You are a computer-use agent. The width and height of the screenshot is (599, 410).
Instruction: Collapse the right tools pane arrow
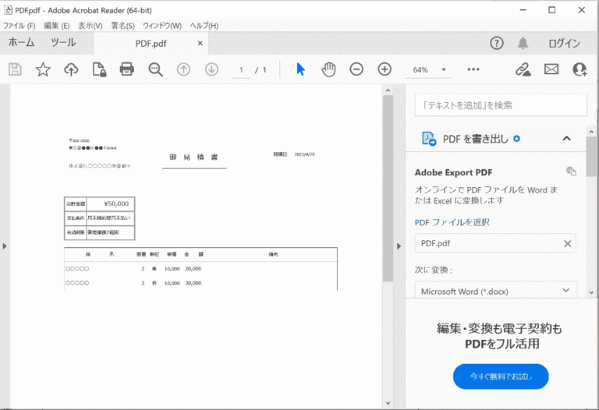[399, 246]
